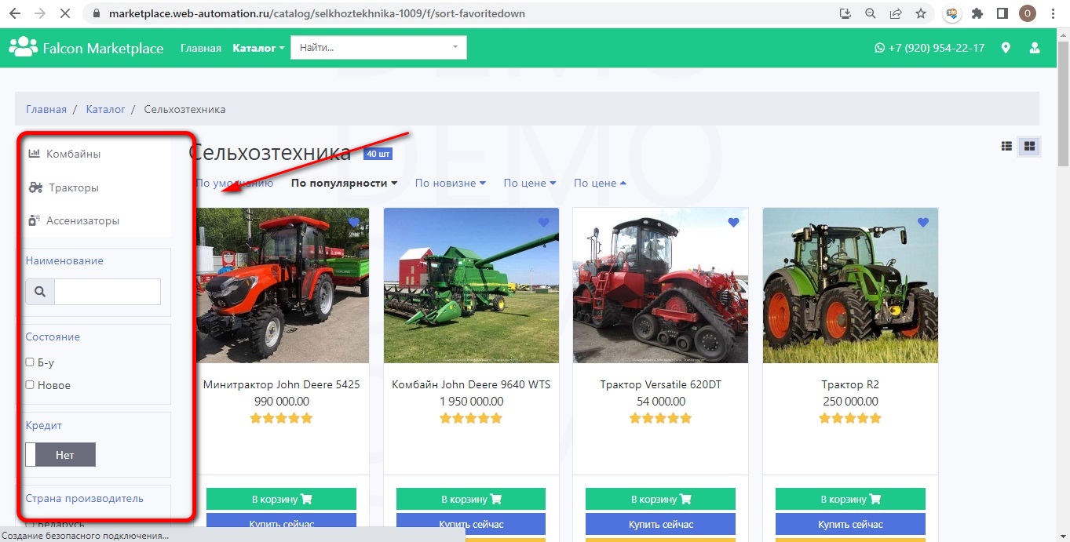Buy Комбайн John Deere 9640 WTS now
The height and width of the screenshot is (542, 1070).
(x=471, y=524)
